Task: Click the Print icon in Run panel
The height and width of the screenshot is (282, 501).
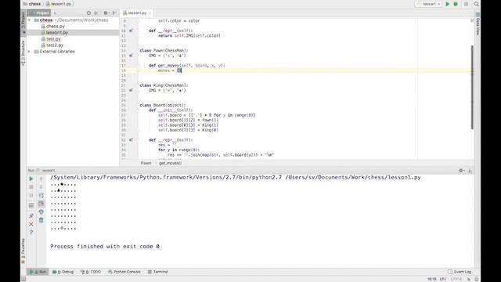Action: point(41,212)
